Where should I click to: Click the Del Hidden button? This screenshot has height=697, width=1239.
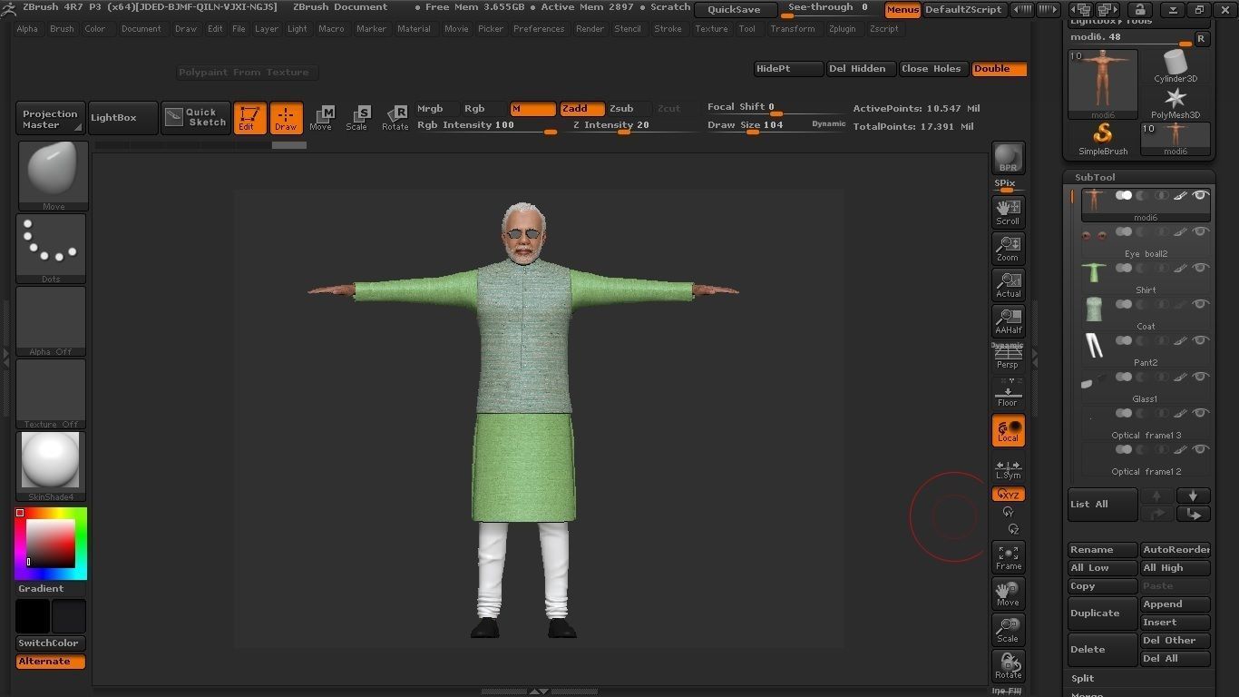[x=859, y=68]
